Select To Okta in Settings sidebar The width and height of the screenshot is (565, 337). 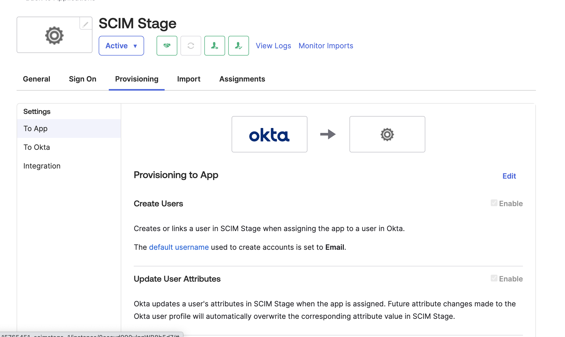pyautogui.click(x=37, y=147)
